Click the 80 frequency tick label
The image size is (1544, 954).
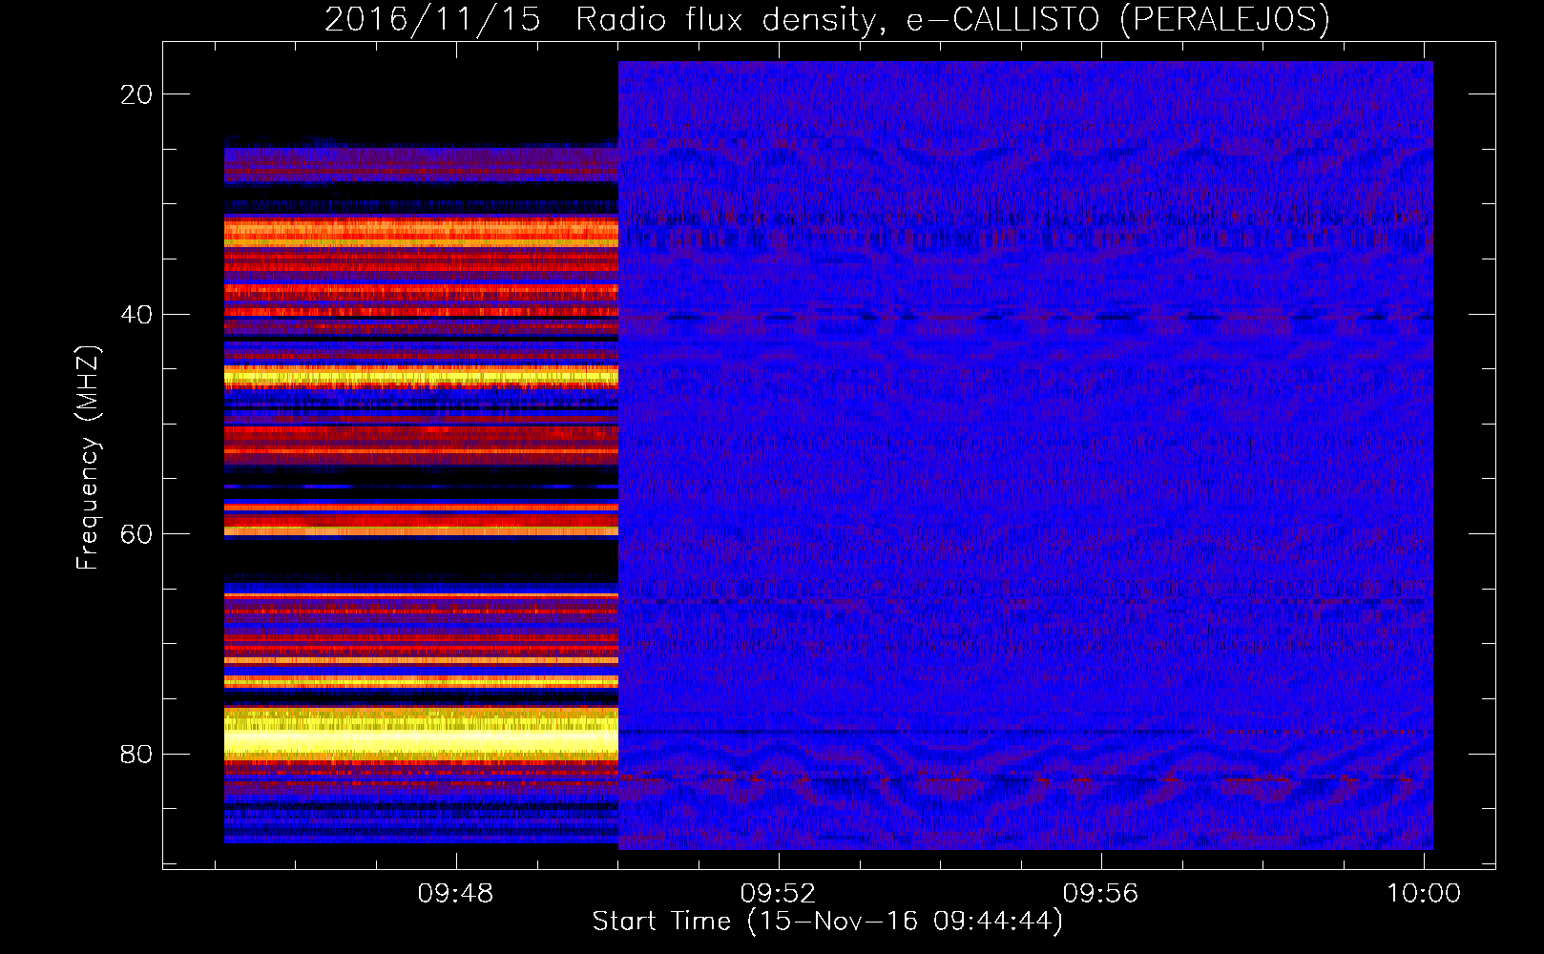tap(136, 754)
